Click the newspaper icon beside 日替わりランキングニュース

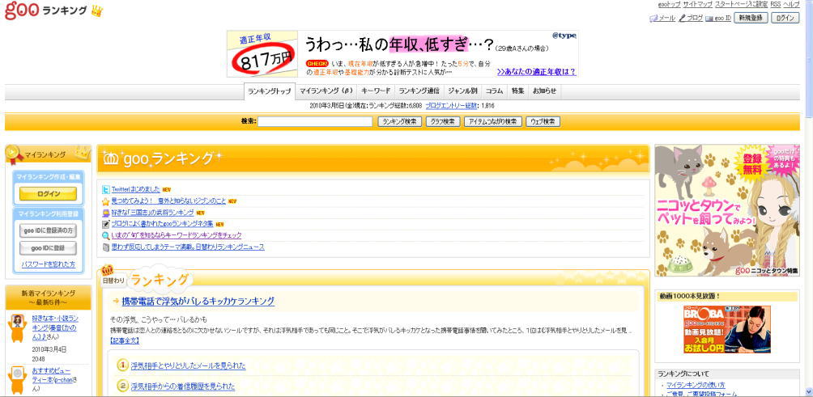coord(106,247)
